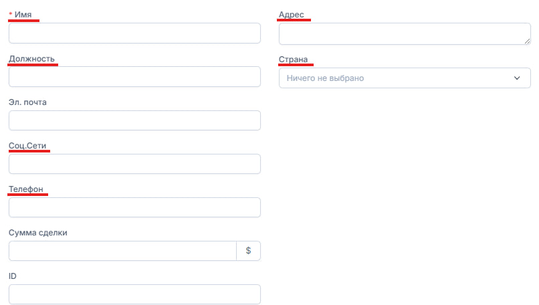This screenshot has height=305, width=539.
Task: Click the Эл. почта label
Action: coord(27,102)
